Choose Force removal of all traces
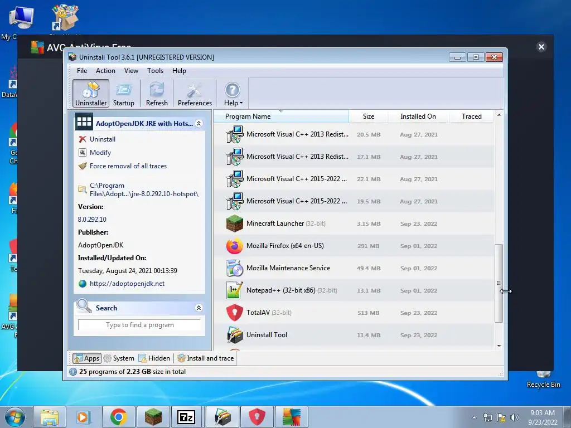 coord(128,166)
